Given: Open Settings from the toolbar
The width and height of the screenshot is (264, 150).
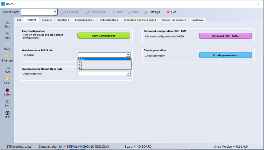Looking at the screenshot, I should 152,12.
